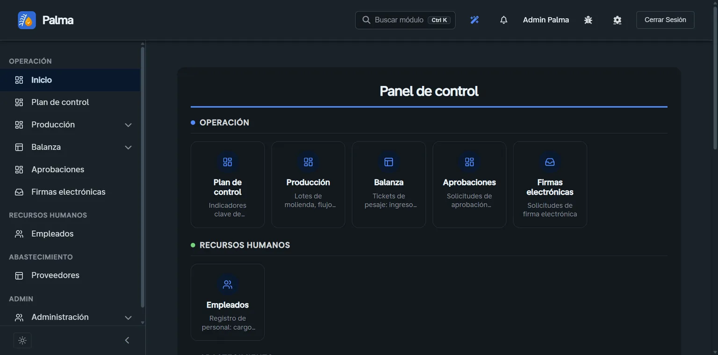The height and width of the screenshot is (355, 718).
Task: Click Producción sidebar icon
Action: pyautogui.click(x=19, y=125)
